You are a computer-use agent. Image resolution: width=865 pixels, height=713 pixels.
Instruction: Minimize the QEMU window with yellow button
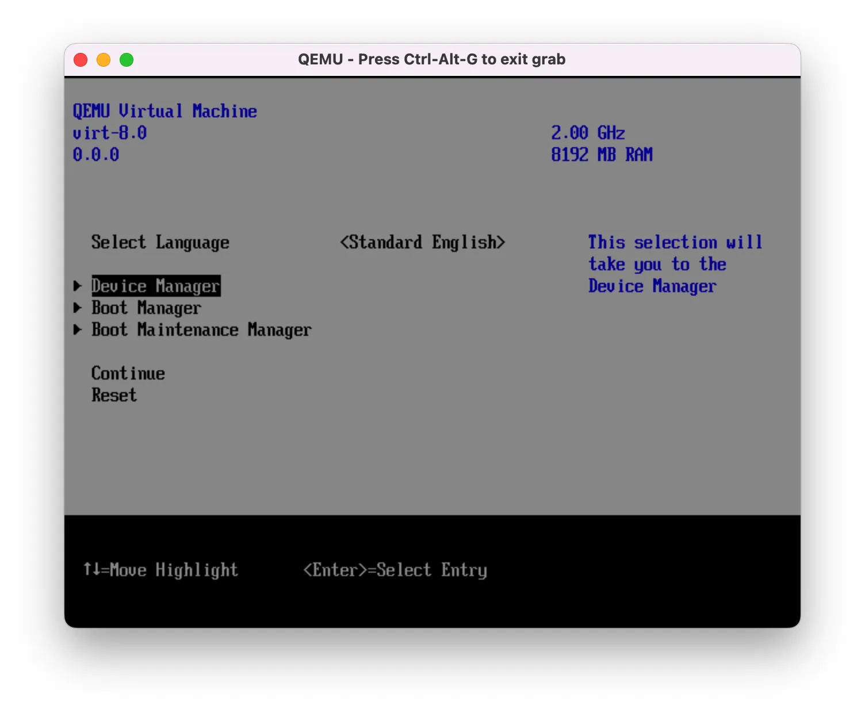point(104,60)
